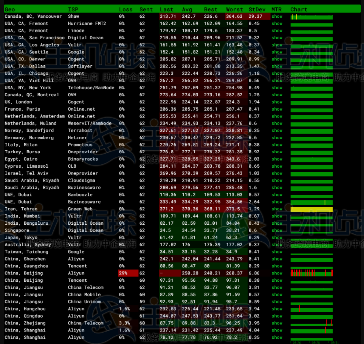Open the yellow chart for Iran Tehran
The height and width of the screenshot is (344, 364).
(311, 209)
